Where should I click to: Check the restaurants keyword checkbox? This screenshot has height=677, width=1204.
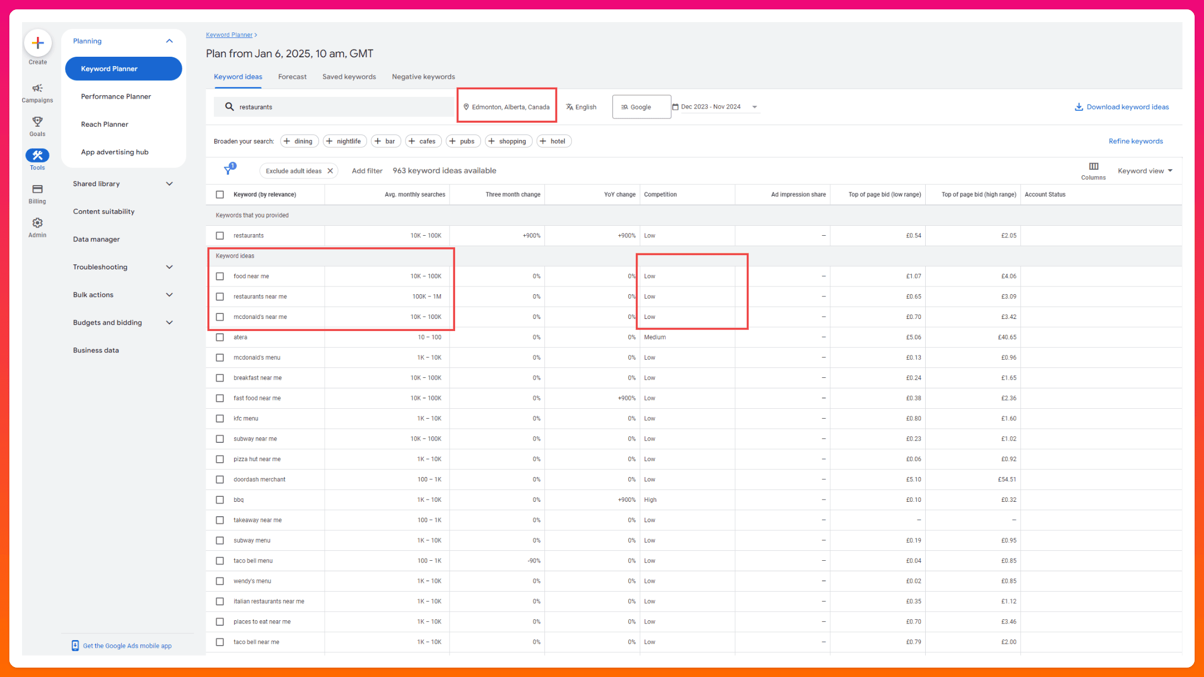[220, 235]
